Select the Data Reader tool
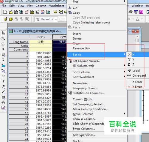149x142 pixels. (3, 54)
